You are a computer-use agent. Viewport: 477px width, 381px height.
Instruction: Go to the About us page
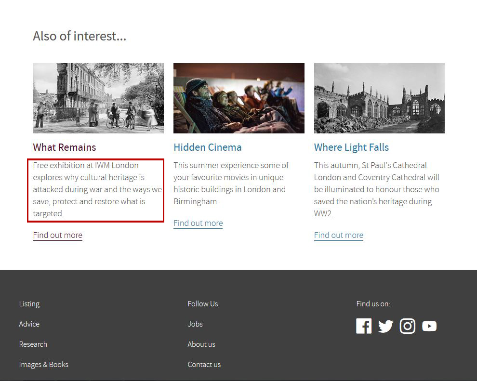201,344
